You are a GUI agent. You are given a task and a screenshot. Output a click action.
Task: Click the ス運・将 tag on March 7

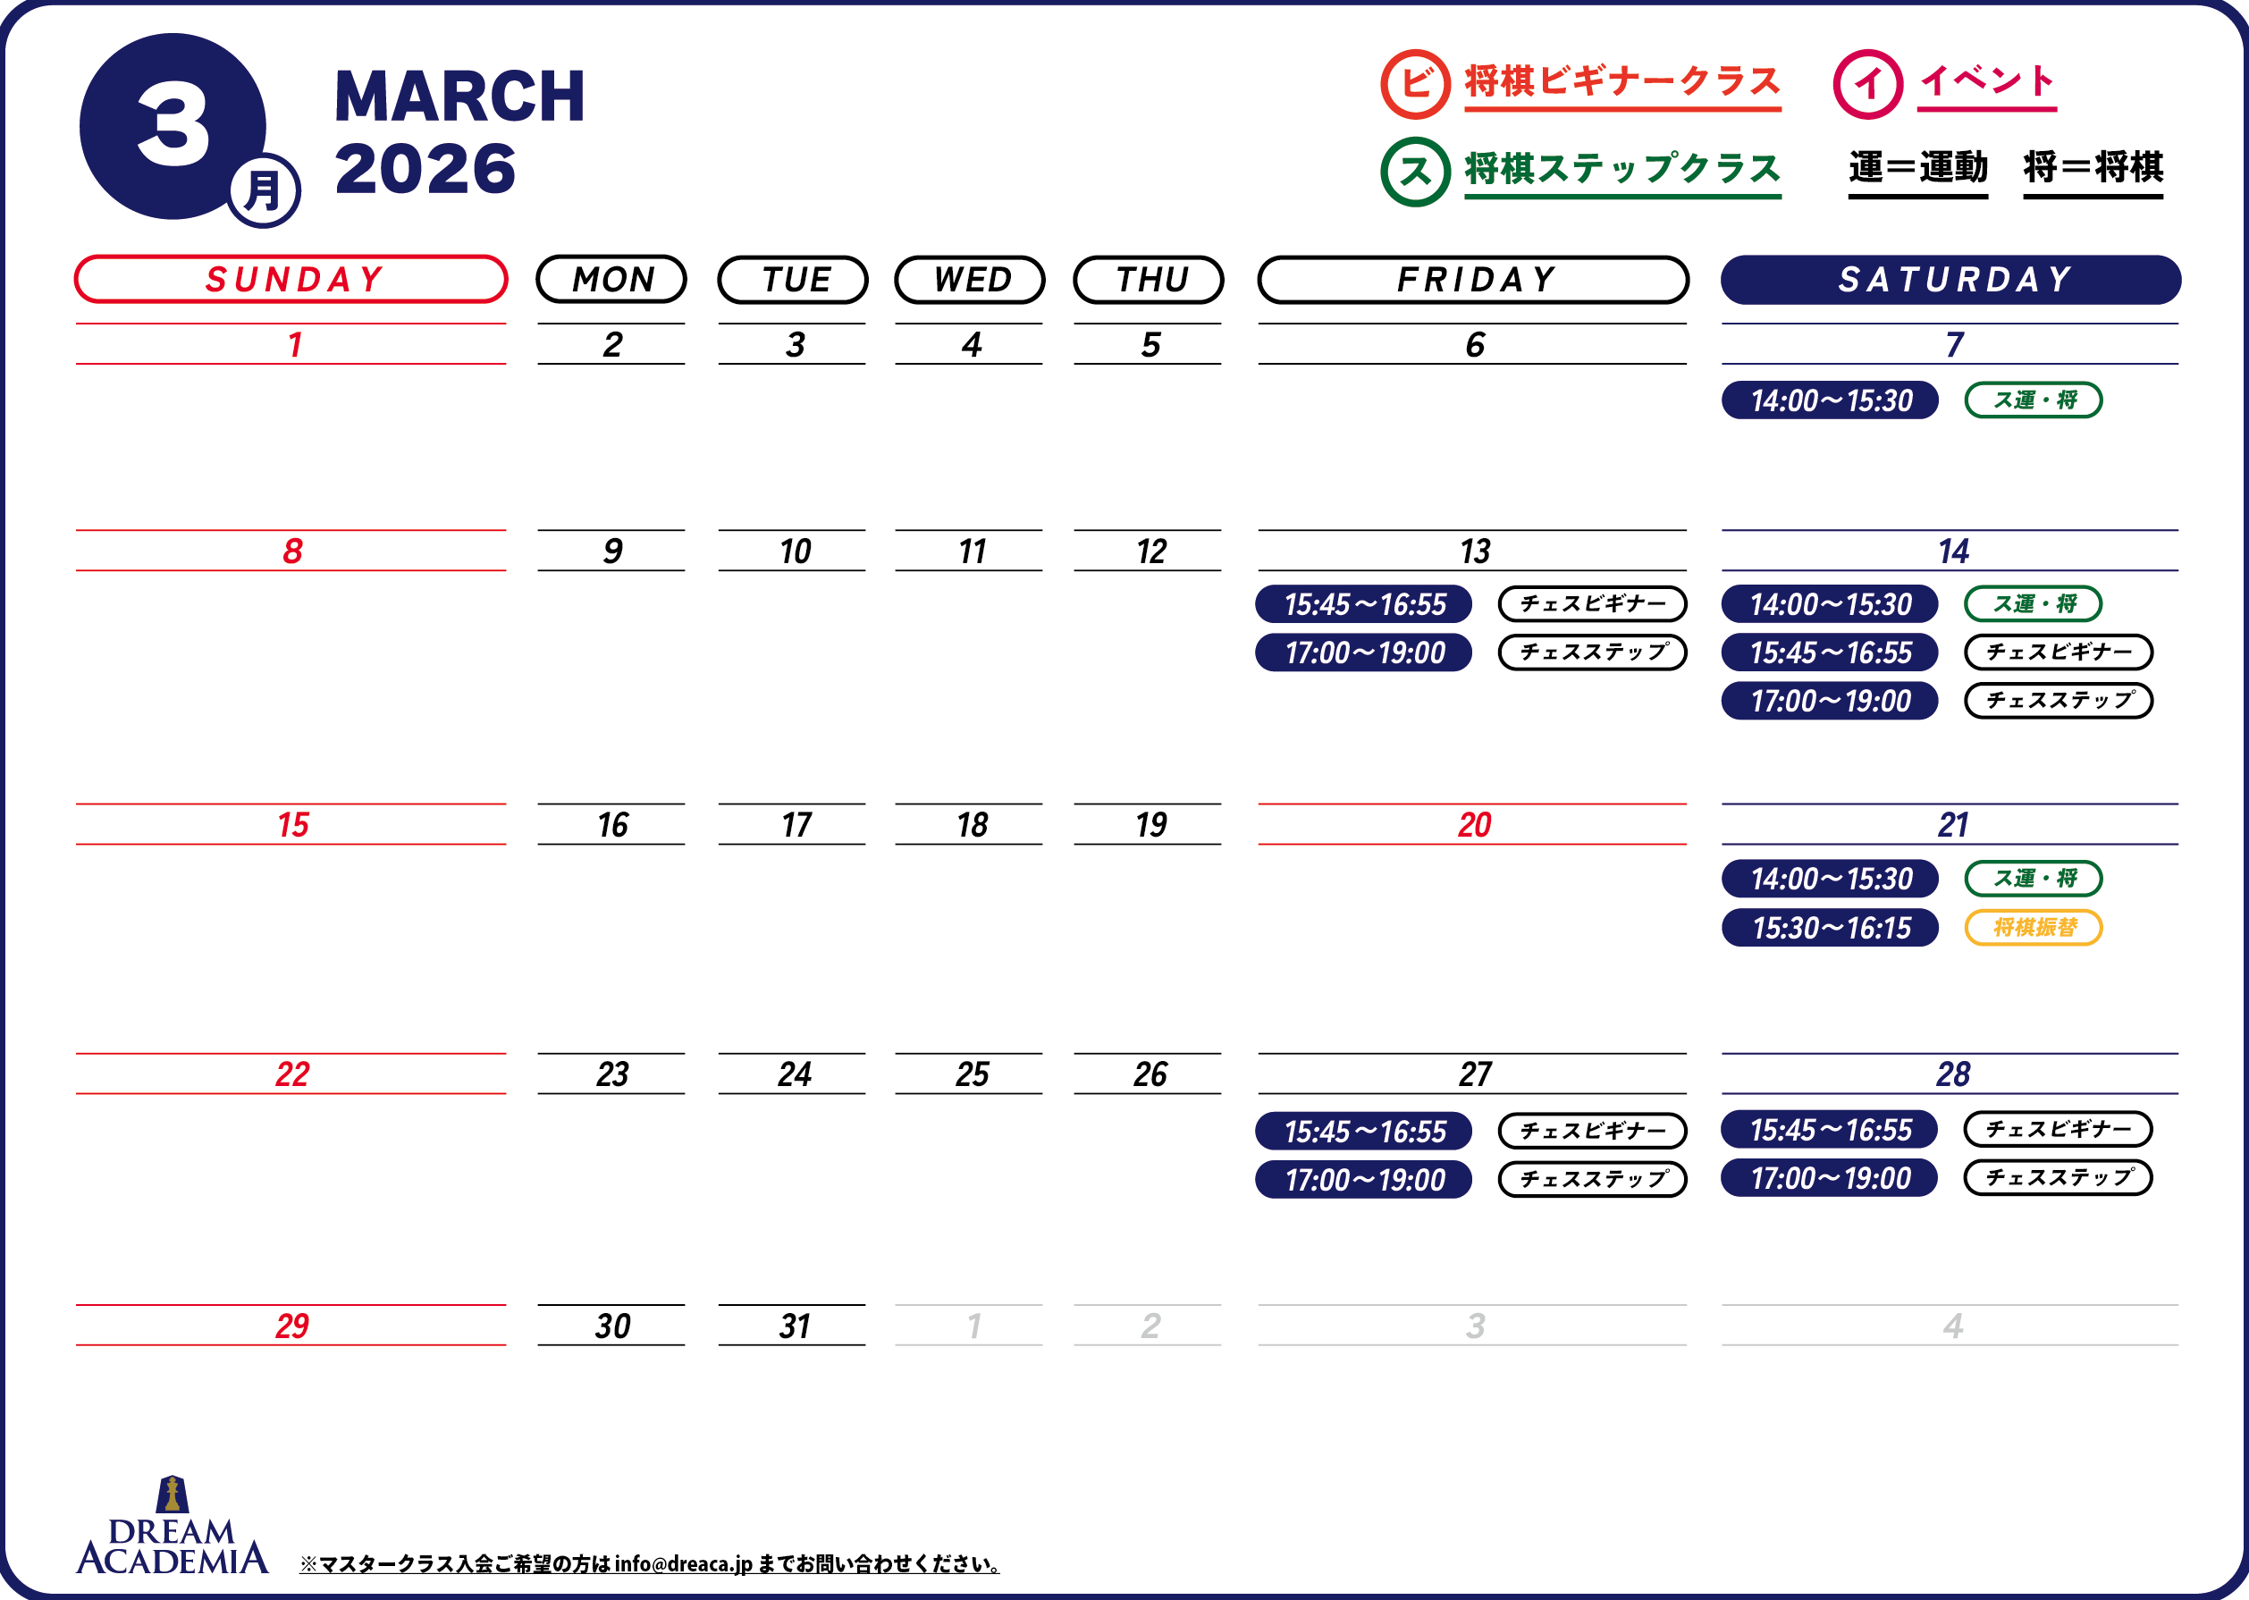2034,400
